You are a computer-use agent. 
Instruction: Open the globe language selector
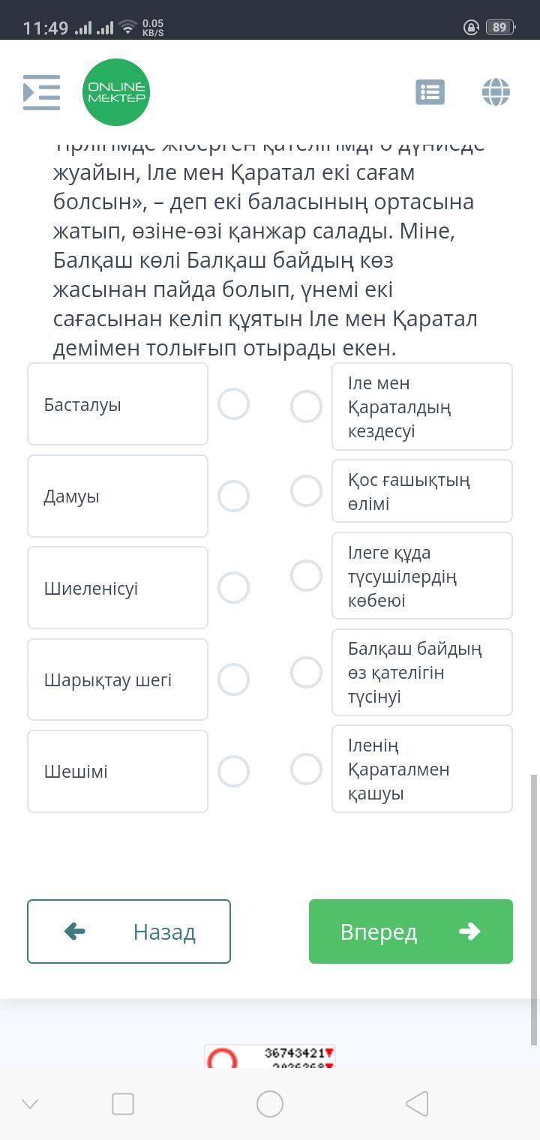[496, 92]
